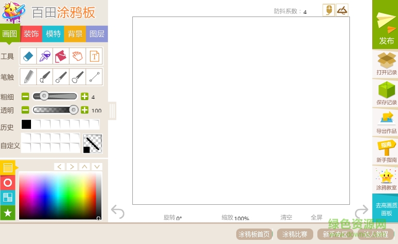Select the green star favorites mode
This screenshot has height=244, width=398.
click(8, 213)
